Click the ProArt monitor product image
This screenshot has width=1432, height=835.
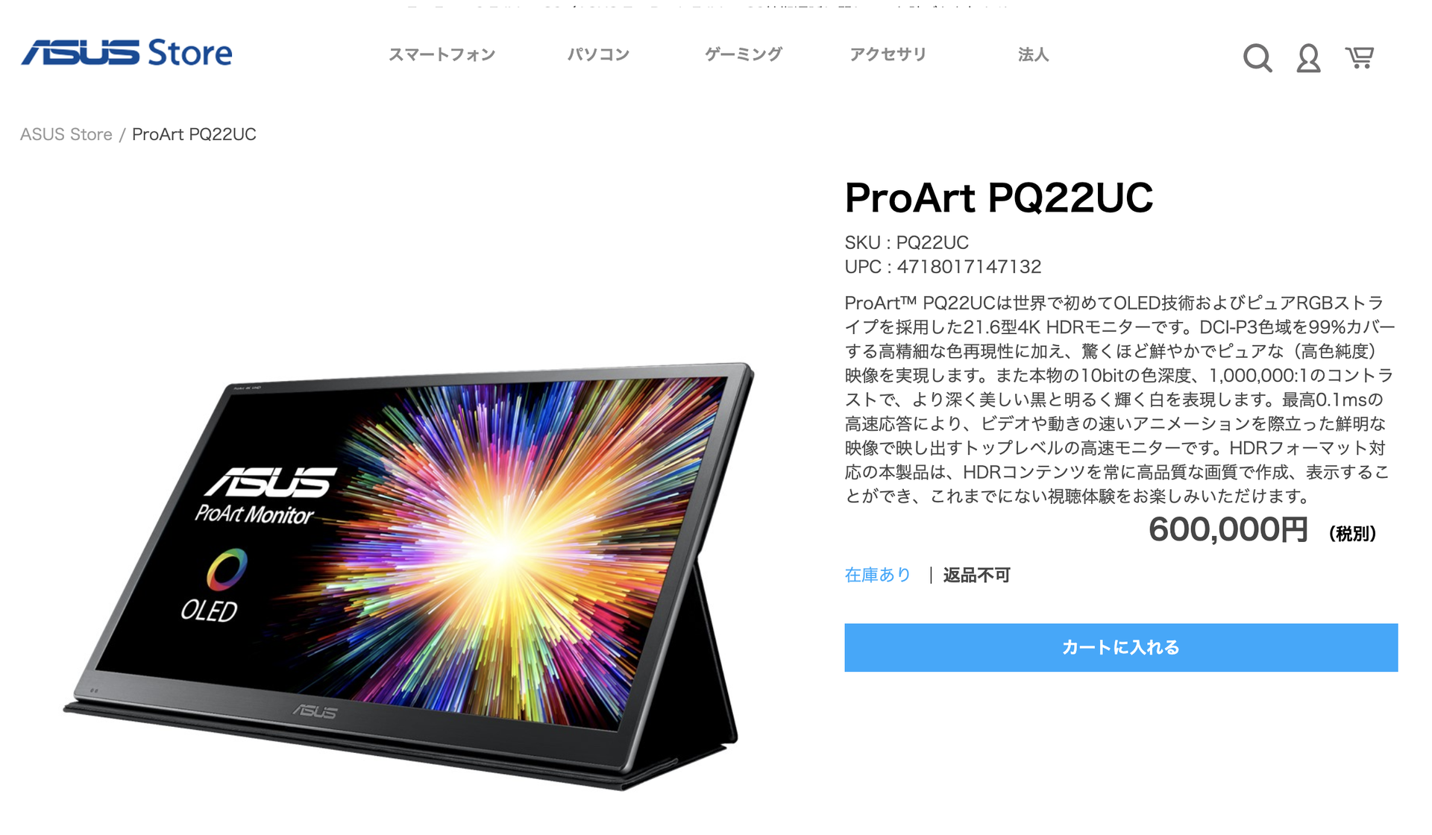[x=409, y=576]
